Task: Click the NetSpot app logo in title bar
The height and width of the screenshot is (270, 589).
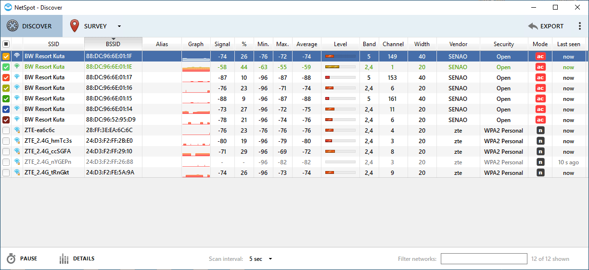Action: tap(8, 8)
